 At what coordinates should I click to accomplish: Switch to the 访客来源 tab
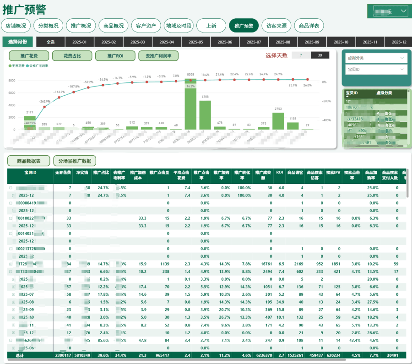(276, 26)
